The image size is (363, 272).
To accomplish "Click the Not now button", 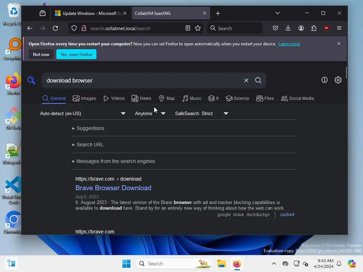I will coord(41,54).
